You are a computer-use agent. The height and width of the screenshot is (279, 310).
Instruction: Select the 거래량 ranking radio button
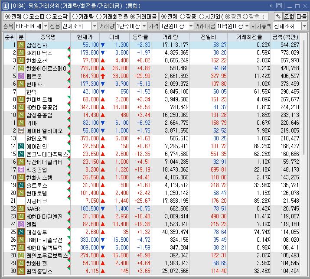point(75,16)
